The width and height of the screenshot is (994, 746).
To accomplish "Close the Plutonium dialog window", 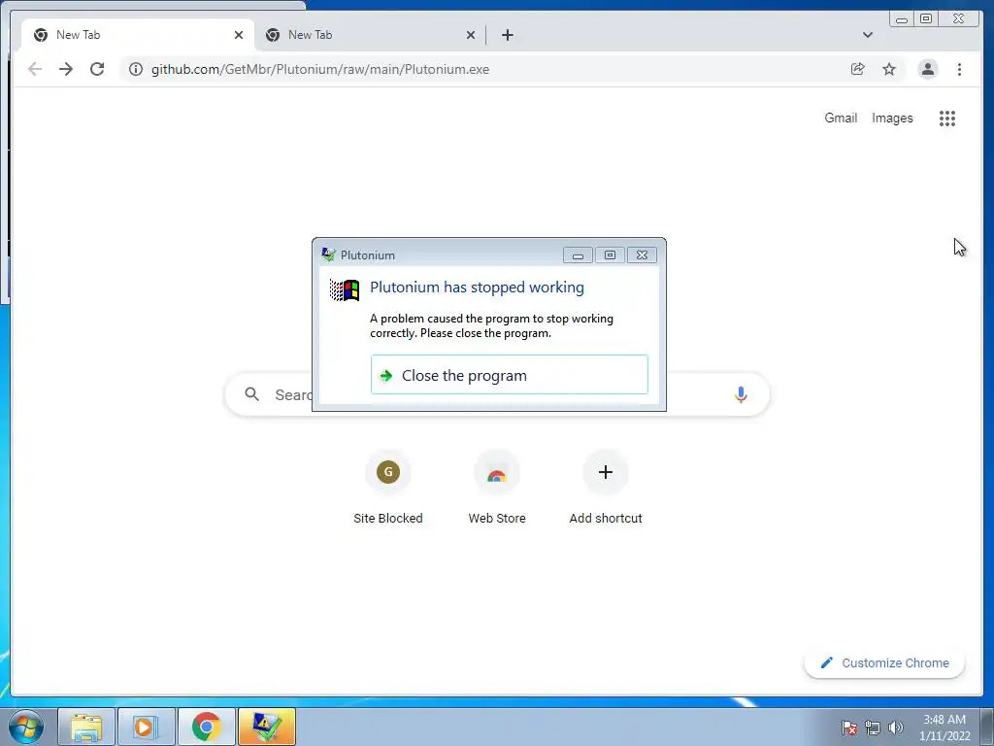I will pyautogui.click(x=642, y=255).
